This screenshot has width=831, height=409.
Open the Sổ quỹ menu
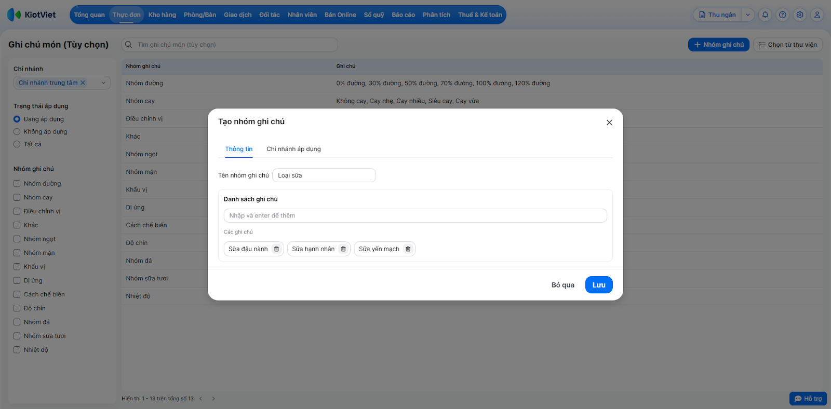tap(374, 15)
